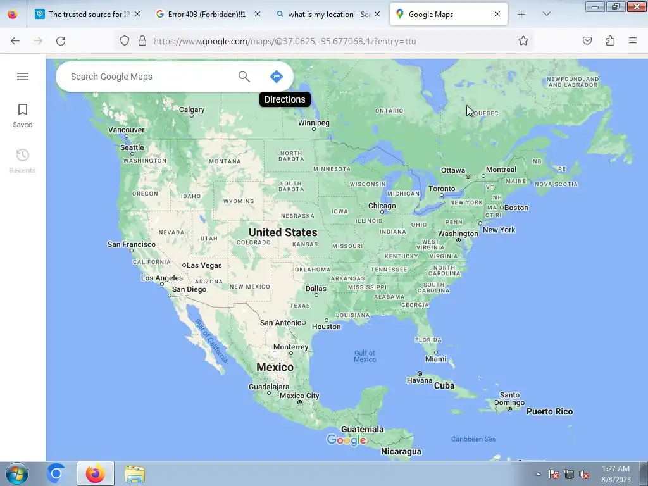
Task: Open the Save to Pocket button
Action: (587, 40)
